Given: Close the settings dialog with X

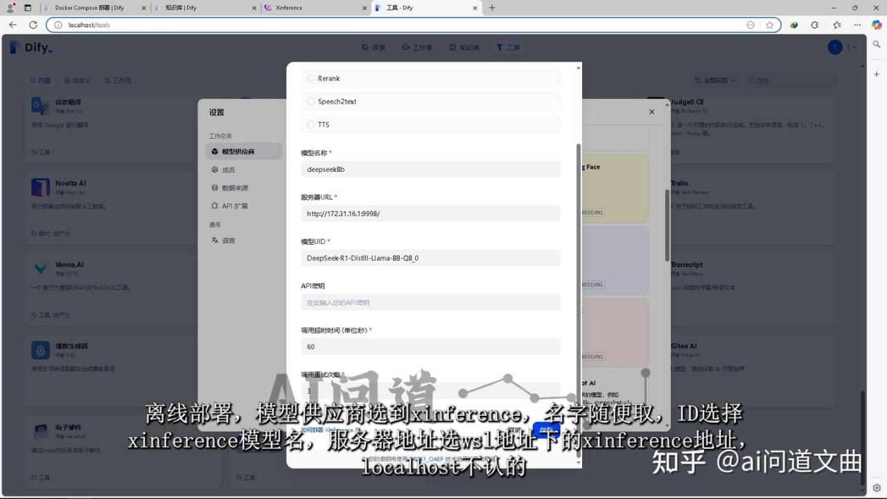Looking at the screenshot, I should pyautogui.click(x=651, y=112).
